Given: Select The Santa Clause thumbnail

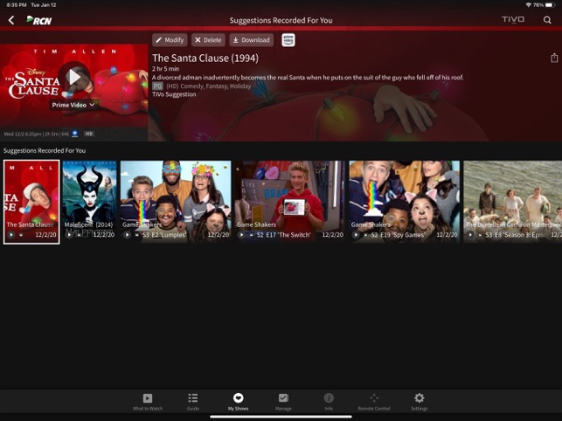Looking at the screenshot, I should [x=31, y=202].
